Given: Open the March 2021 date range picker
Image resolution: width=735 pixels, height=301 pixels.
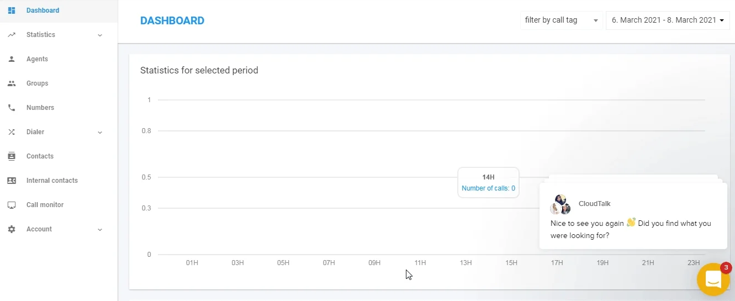Looking at the screenshot, I should pos(668,20).
